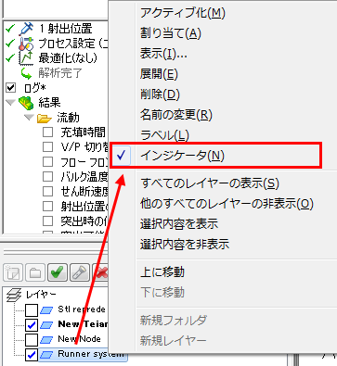The height and width of the screenshot is (366, 337).
Task: Click the レイヤー root label
Action: 41,295
